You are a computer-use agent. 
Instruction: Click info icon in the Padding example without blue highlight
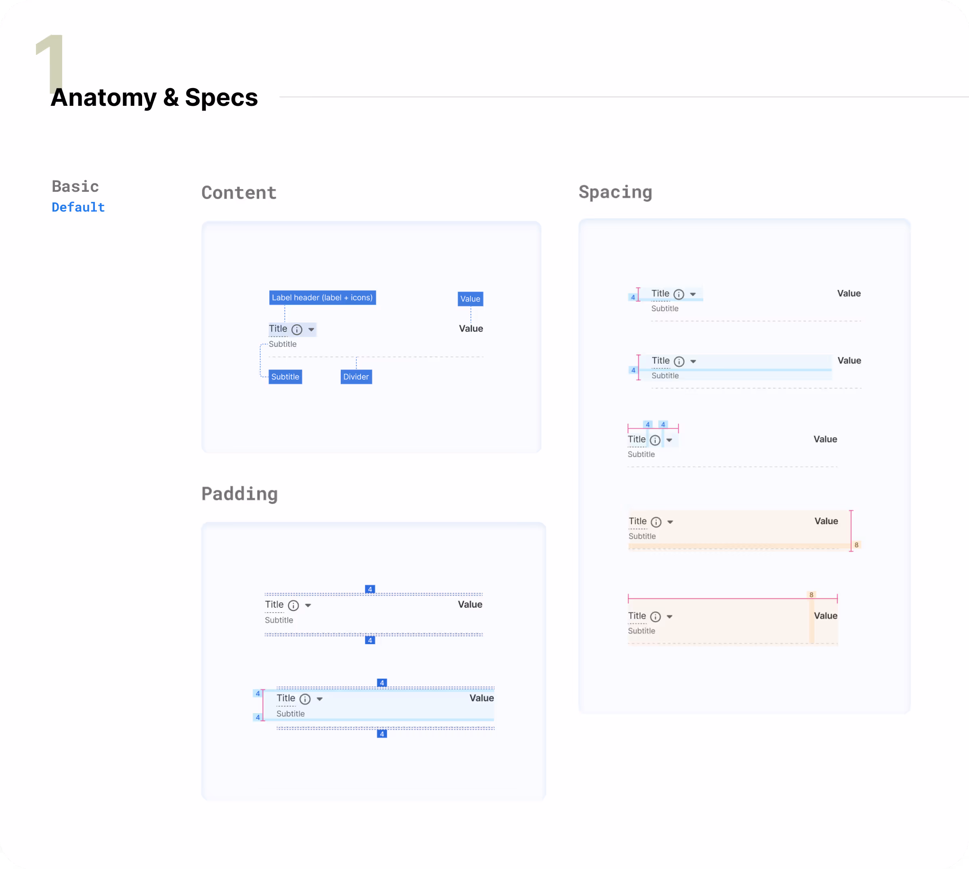point(294,605)
